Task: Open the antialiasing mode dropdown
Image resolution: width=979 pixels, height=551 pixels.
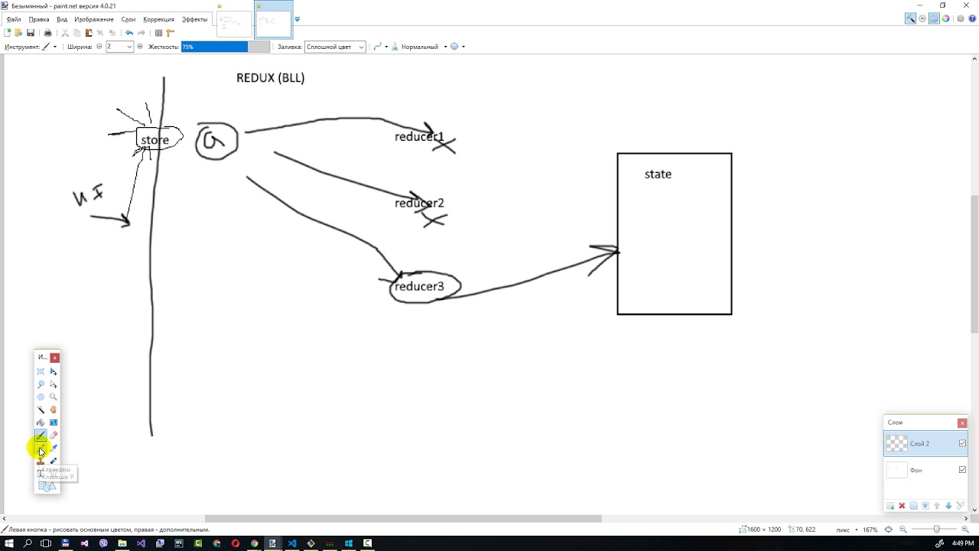Action: click(x=458, y=47)
